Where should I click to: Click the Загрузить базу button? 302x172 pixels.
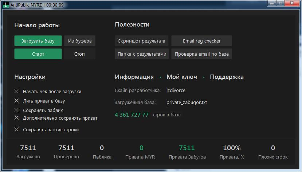click(x=38, y=41)
